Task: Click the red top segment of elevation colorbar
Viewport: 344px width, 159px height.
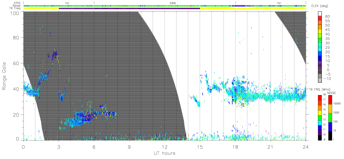Action: 320,18
